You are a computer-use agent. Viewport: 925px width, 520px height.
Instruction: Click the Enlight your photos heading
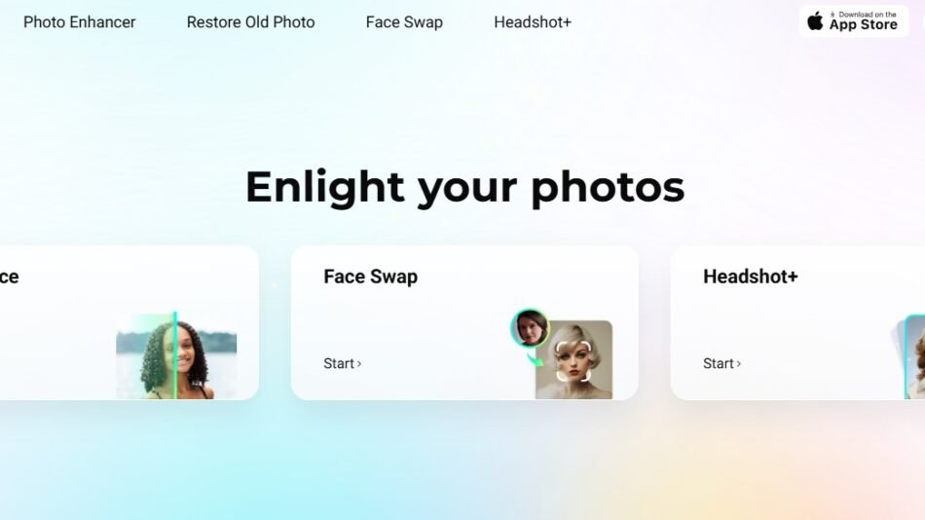464,188
